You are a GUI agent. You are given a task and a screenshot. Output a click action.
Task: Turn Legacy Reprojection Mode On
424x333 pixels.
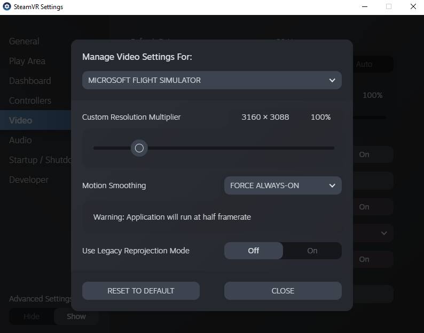click(x=312, y=251)
